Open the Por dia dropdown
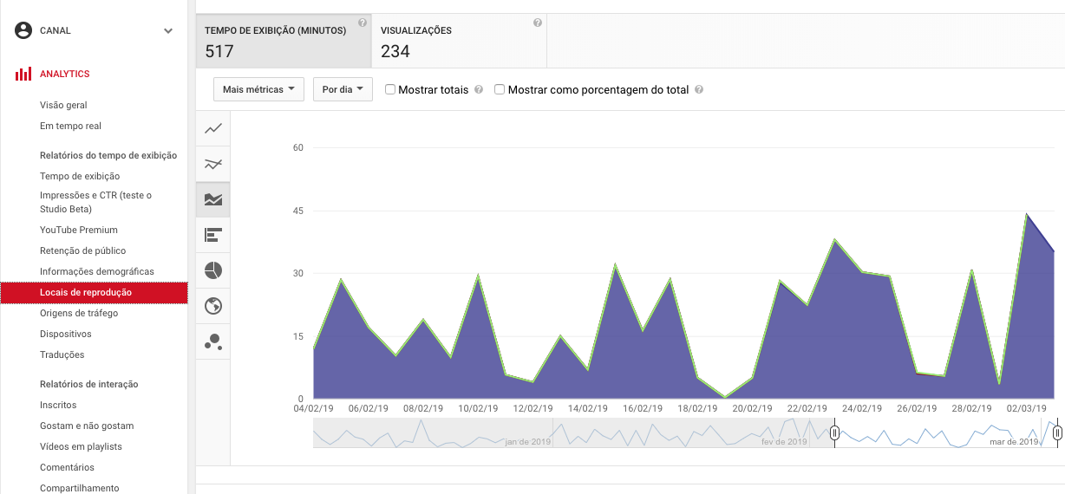Screen dimensions: 1065x494 pyautogui.click(x=342, y=89)
